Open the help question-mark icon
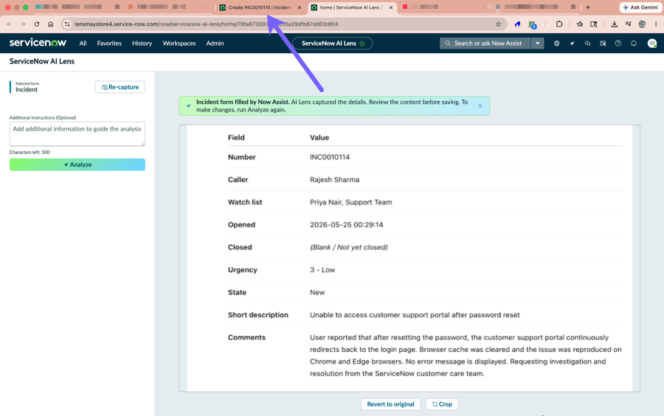 [x=618, y=44]
